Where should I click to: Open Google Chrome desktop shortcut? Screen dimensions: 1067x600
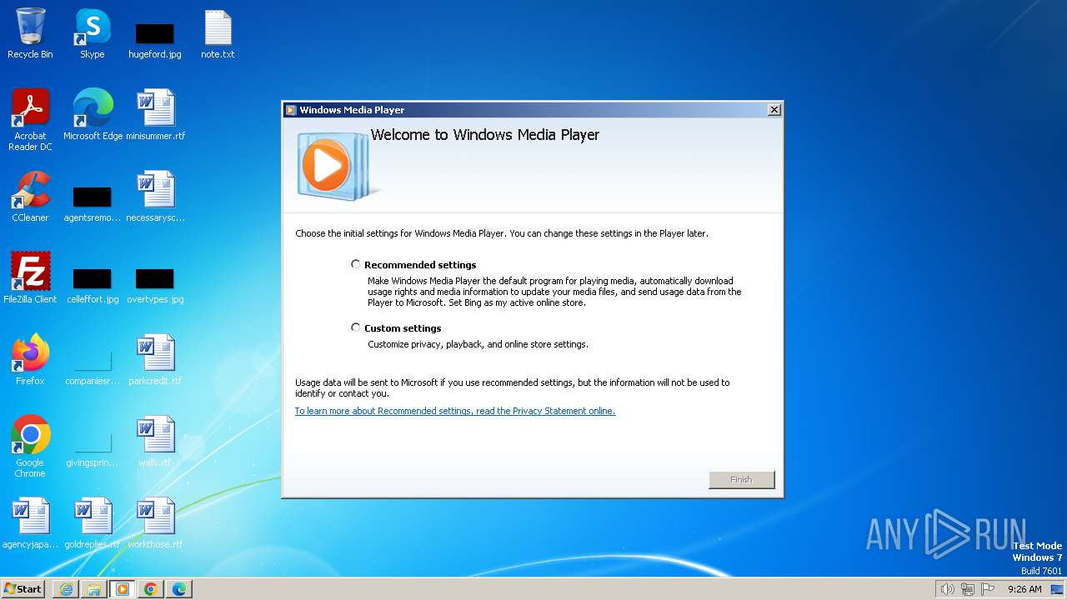click(x=30, y=446)
